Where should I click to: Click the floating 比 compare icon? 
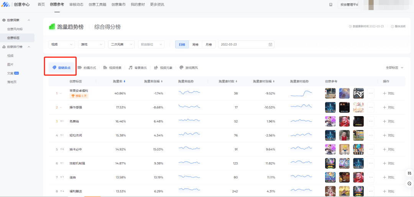coord(409,173)
